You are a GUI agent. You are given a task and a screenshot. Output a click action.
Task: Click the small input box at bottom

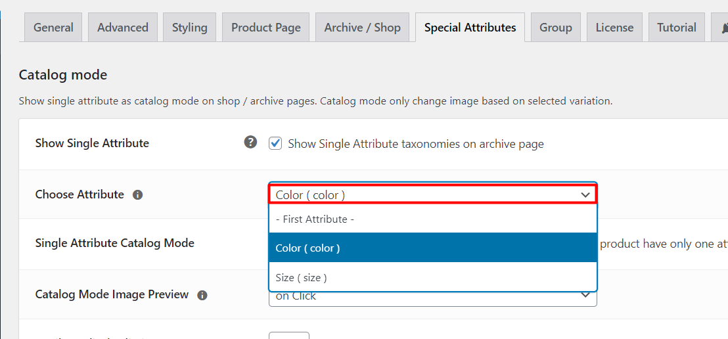click(x=289, y=335)
